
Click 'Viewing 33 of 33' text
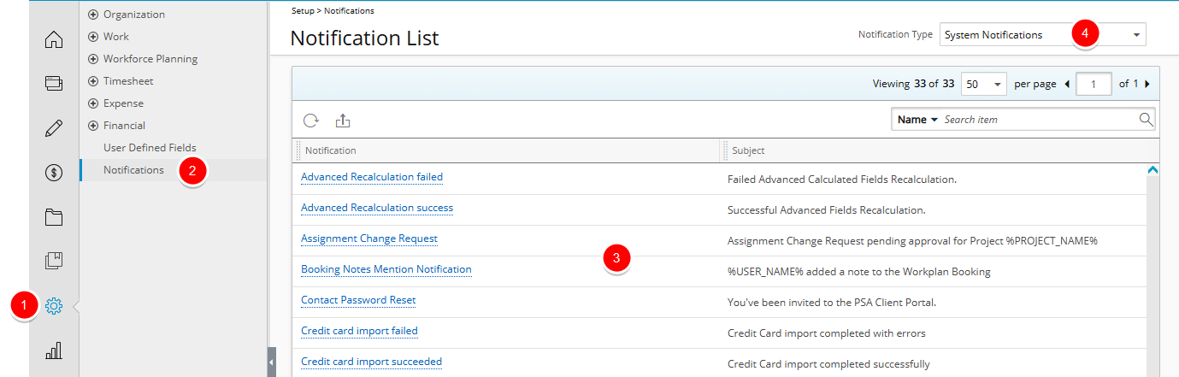point(913,84)
